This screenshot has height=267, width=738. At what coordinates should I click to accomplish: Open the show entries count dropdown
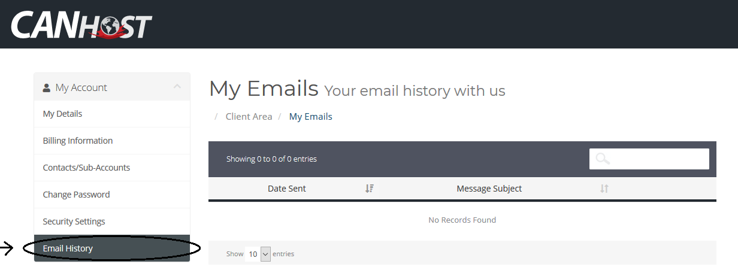click(258, 254)
